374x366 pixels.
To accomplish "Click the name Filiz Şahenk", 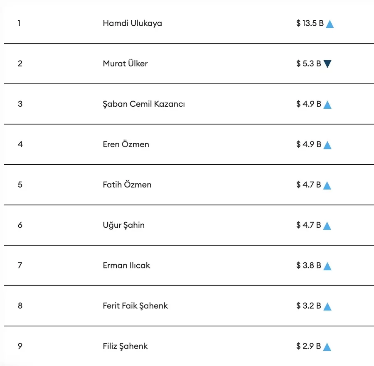I will point(125,346).
